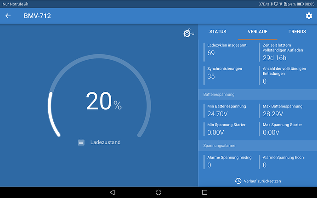Tap the 08:05 clock in the status bar
The image size is (317, 198).
coord(310,4)
